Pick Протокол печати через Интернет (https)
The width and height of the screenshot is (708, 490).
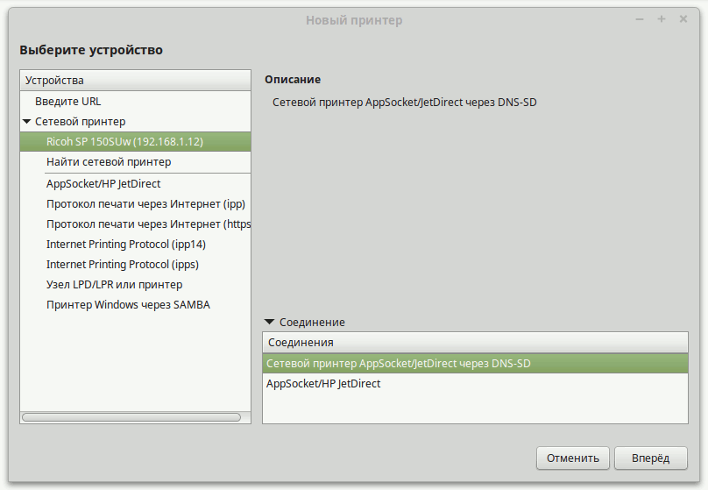pos(147,224)
